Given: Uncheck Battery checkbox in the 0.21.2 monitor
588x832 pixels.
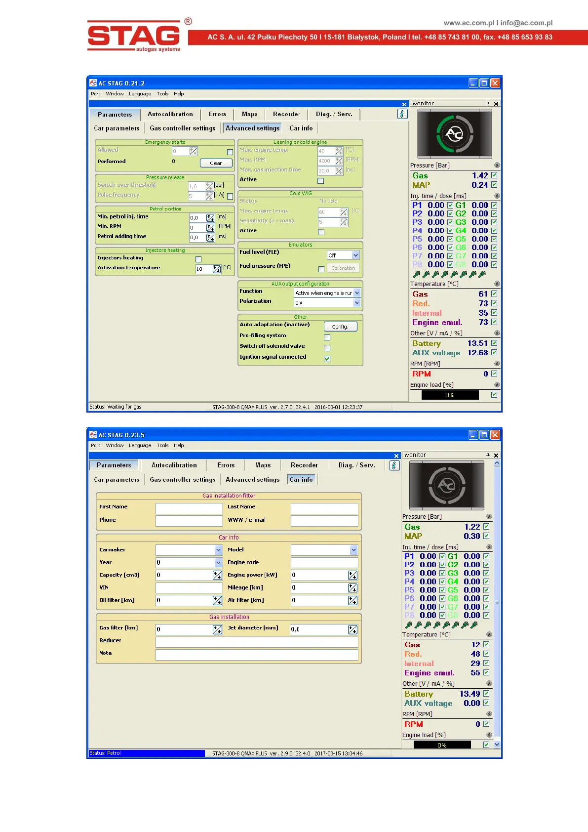Looking at the screenshot, I should (x=494, y=343).
